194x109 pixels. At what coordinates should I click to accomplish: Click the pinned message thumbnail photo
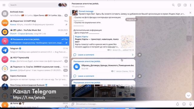75,13
